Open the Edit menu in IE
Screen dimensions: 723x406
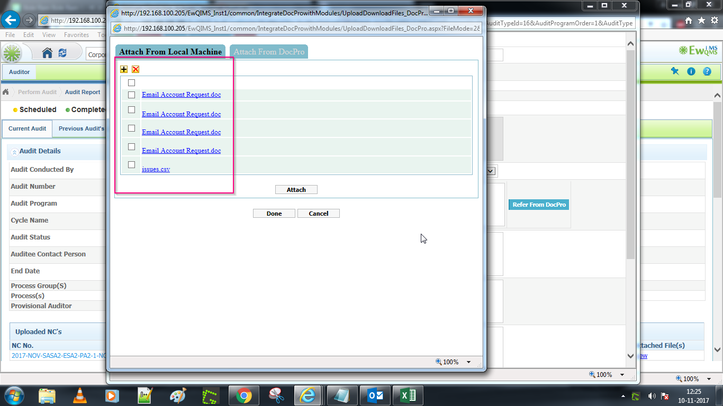[x=29, y=35]
